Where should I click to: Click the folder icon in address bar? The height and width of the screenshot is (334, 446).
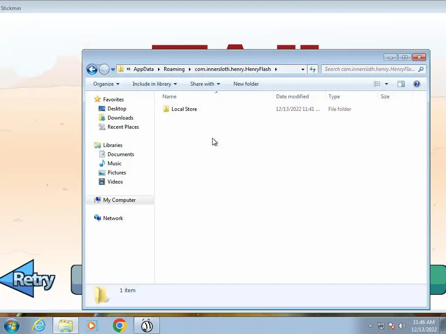tap(121, 69)
